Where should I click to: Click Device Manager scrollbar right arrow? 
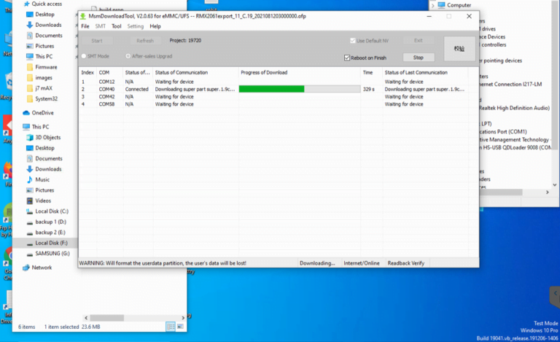click(x=547, y=193)
